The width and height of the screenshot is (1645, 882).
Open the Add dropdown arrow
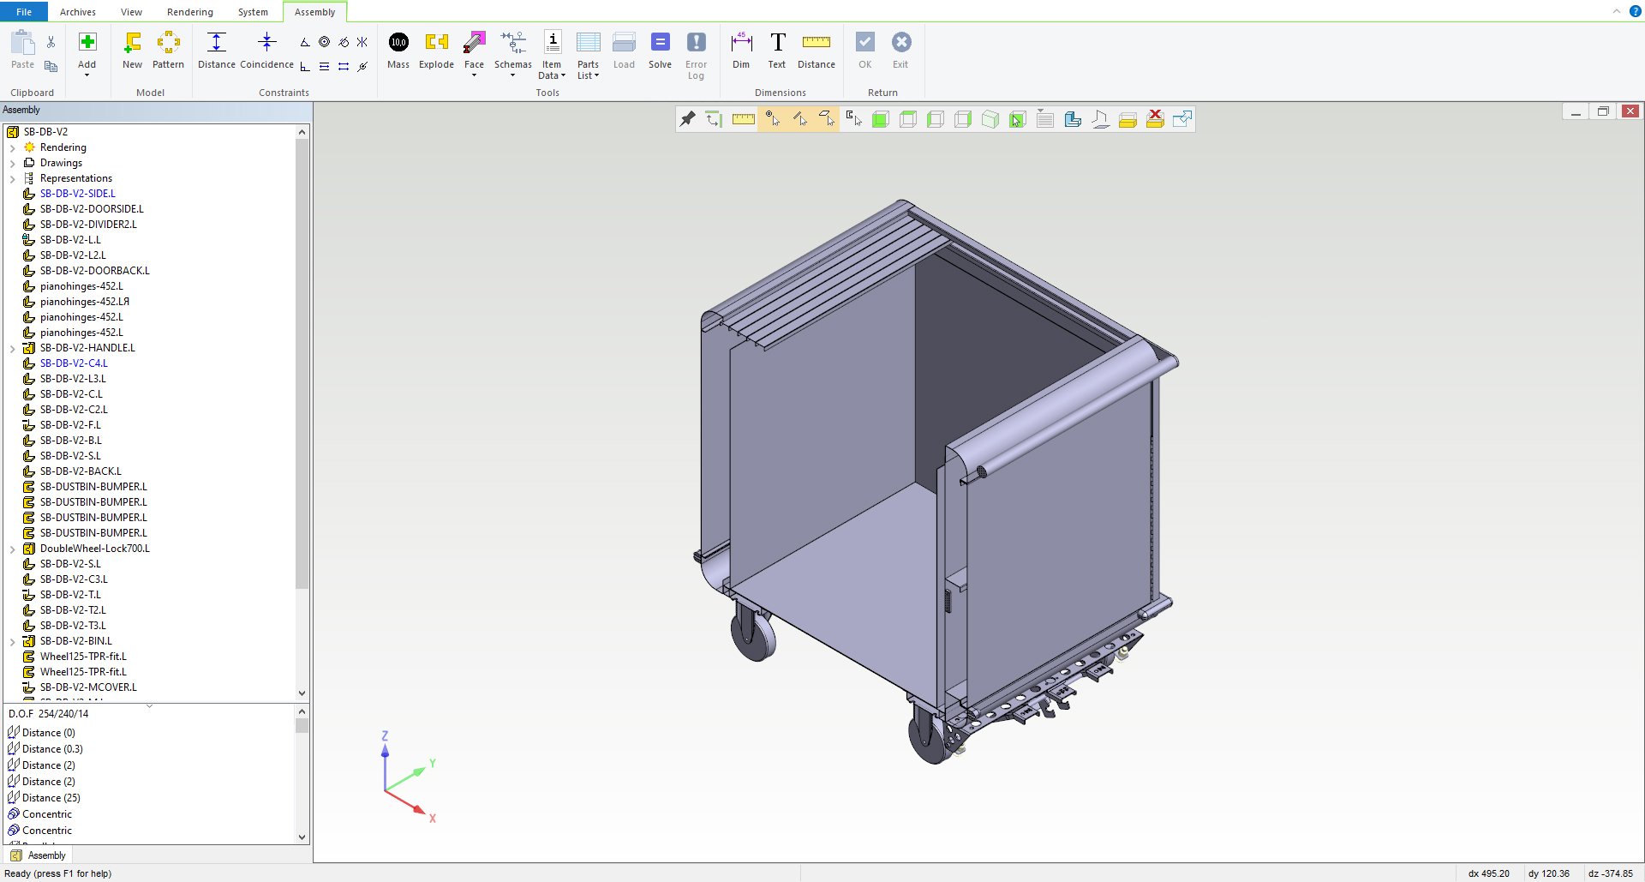(87, 75)
